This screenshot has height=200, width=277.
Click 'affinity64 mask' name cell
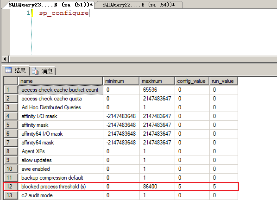[61, 143]
